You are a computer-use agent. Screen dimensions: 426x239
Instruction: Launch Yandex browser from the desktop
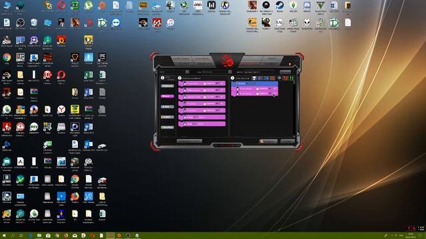pos(61,110)
